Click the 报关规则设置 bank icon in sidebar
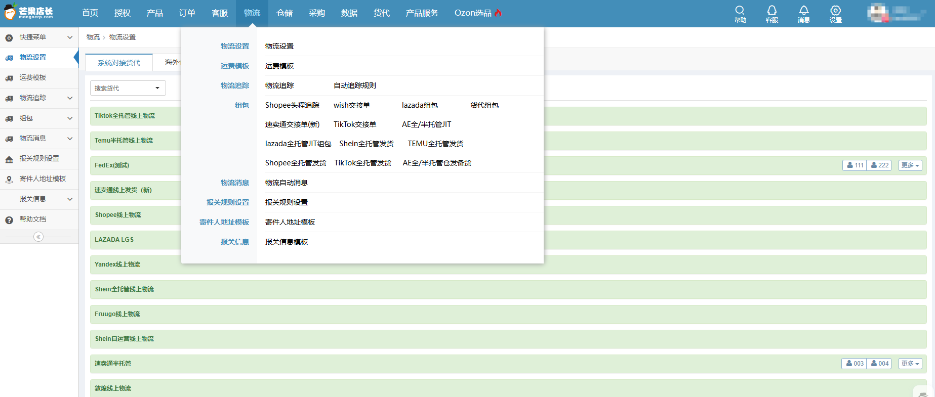 (9, 159)
